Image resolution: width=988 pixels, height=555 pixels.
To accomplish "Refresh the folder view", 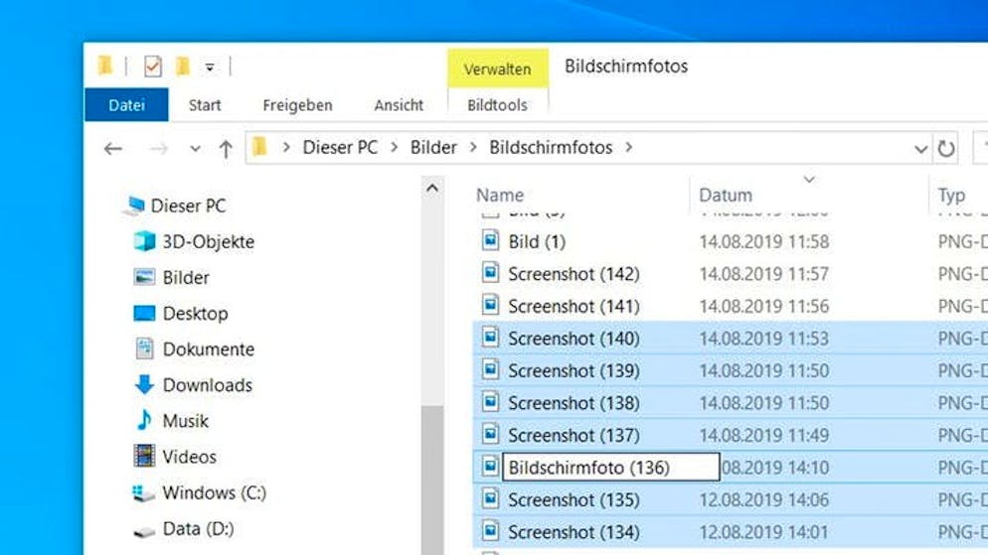I will coord(946,149).
